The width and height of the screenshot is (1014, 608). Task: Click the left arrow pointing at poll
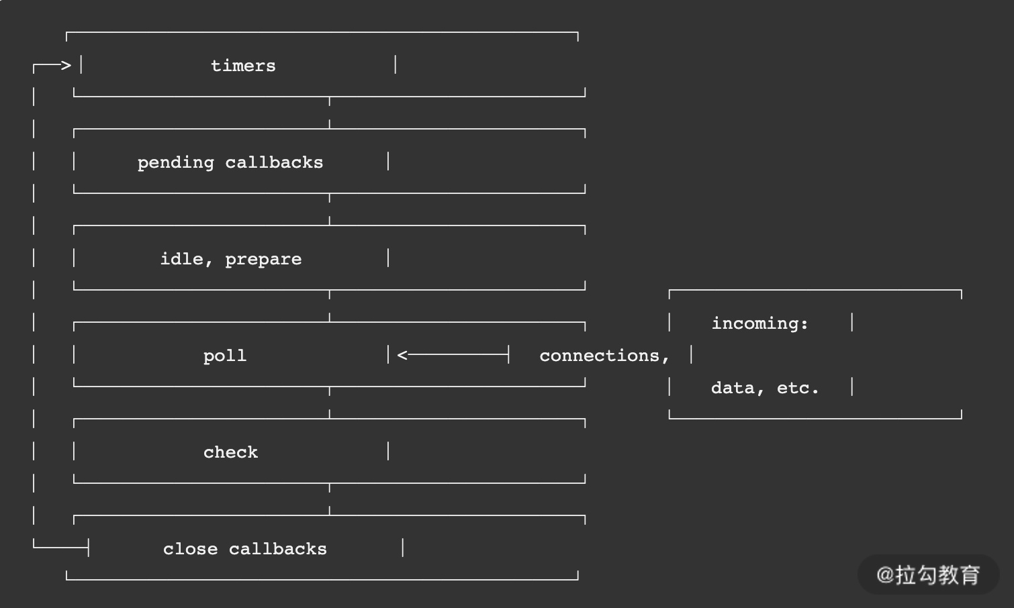(x=403, y=355)
